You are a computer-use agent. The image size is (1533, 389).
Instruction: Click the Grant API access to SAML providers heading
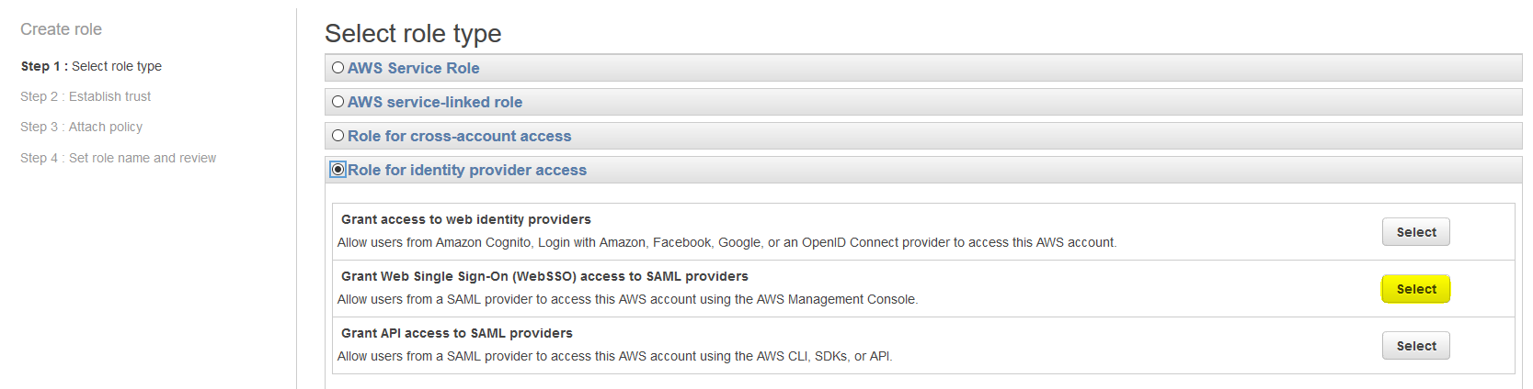[456, 333]
